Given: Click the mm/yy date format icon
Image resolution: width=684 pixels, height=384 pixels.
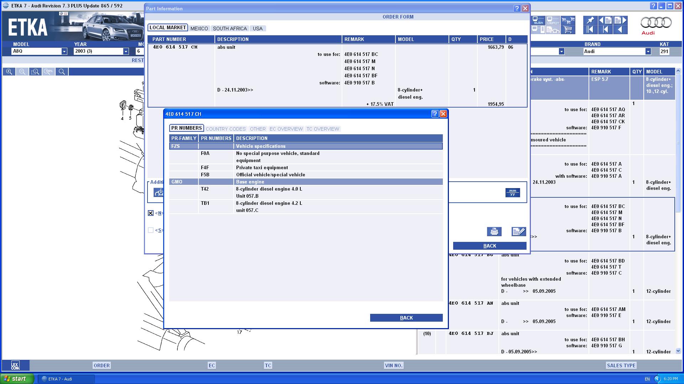Looking at the screenshot, I should (513, 193).
